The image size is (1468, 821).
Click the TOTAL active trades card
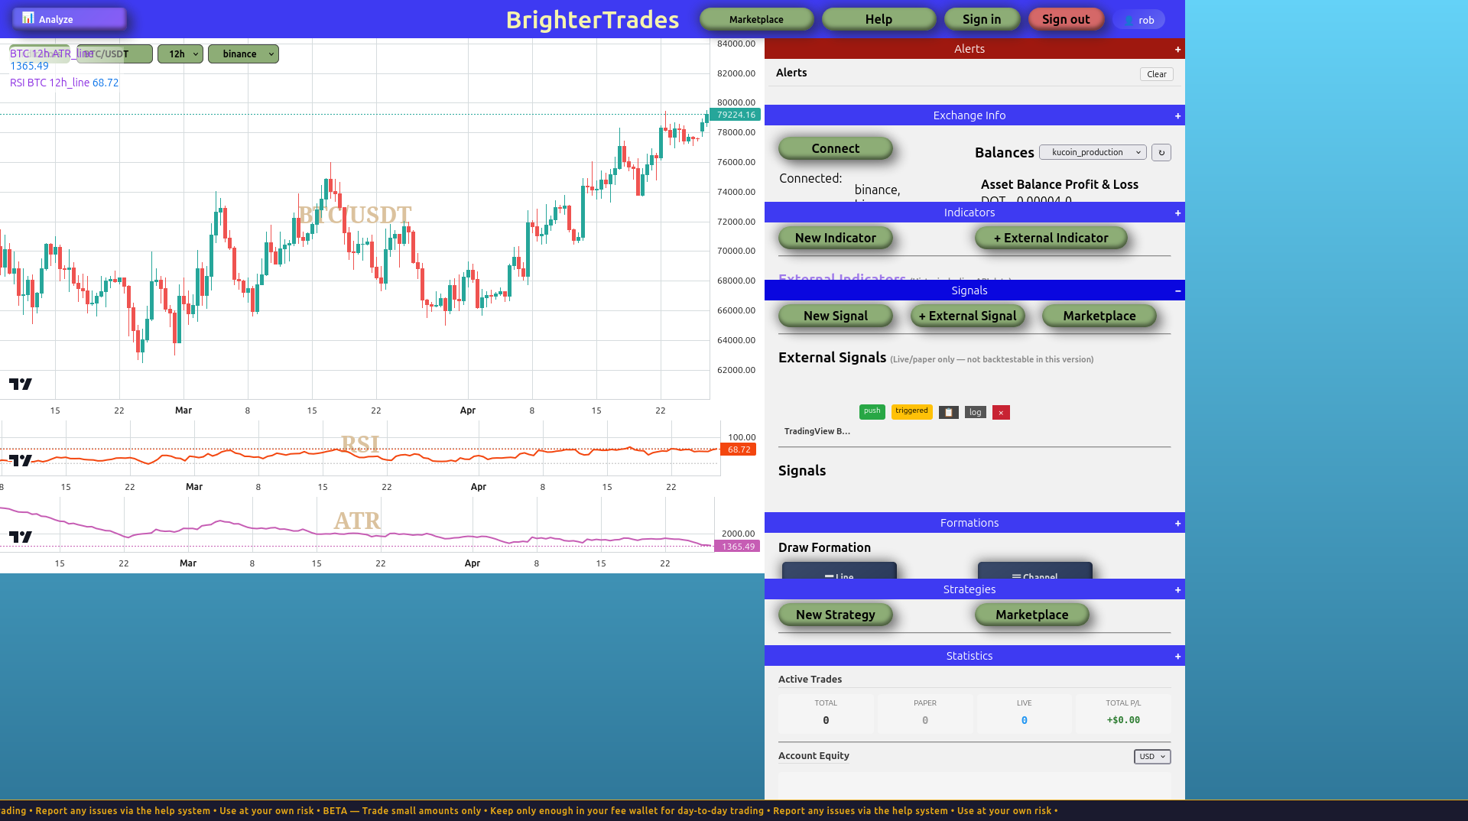826,712
